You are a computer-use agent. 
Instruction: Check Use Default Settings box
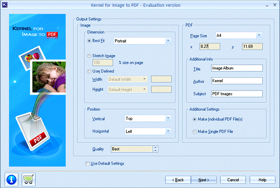pos(87,164)
